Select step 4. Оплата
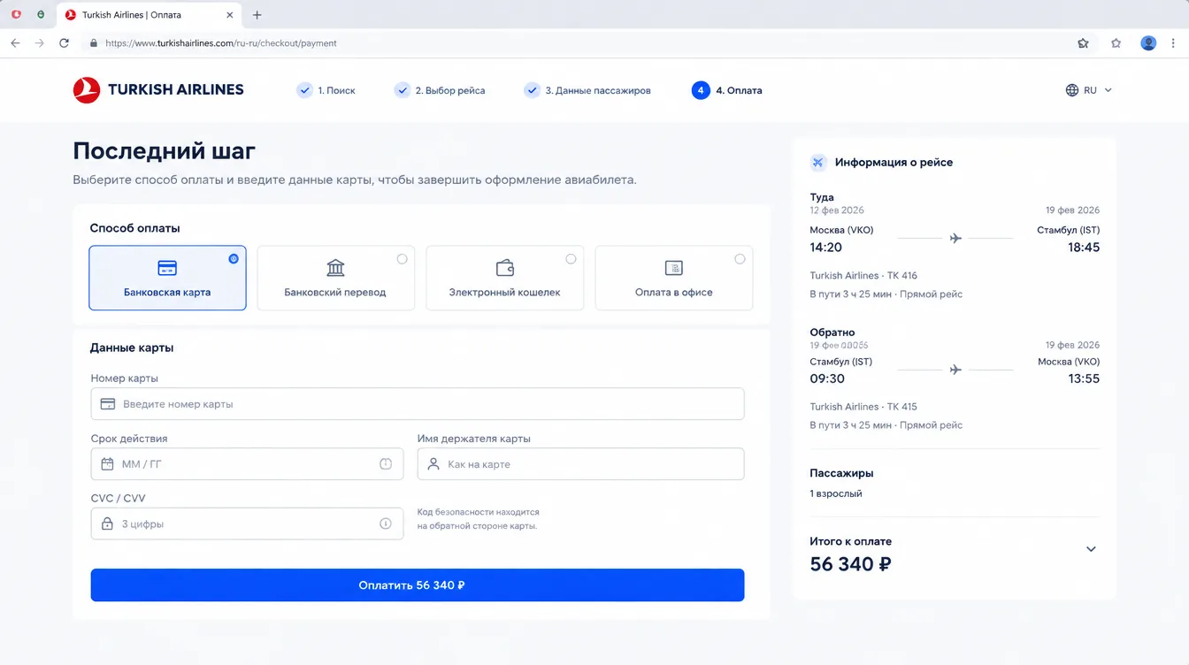Image resolution: width=1189 pixels, height=665 pixels. [x=727, y=90]
